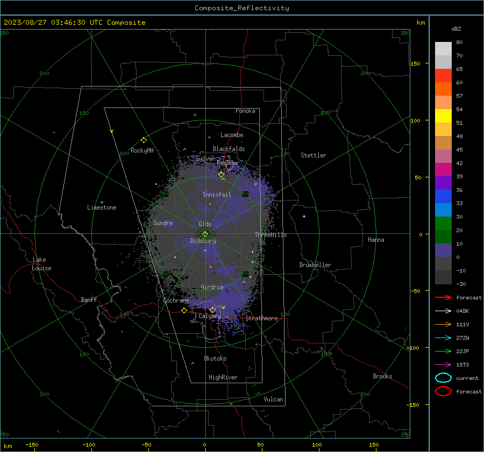Pick the red 65 dBZ swatch
Screen dimensions: 484x452
443,76
